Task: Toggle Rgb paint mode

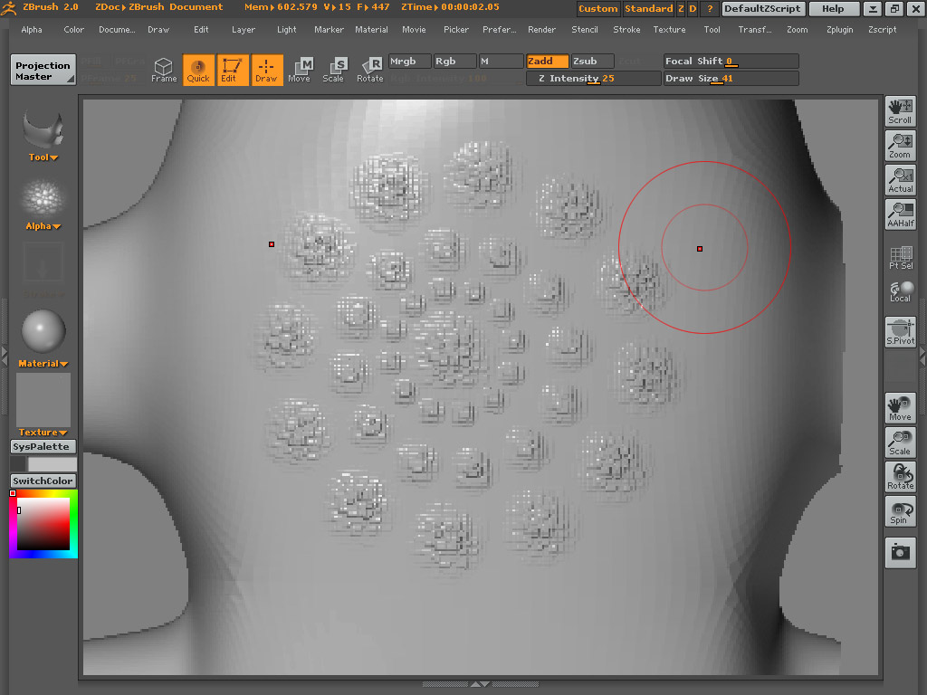Action: [454, 61]
